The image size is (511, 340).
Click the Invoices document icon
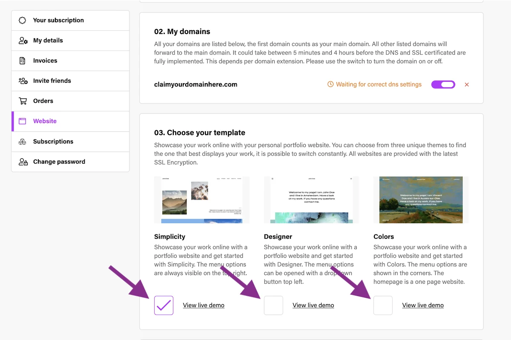(x=23, y=61)
